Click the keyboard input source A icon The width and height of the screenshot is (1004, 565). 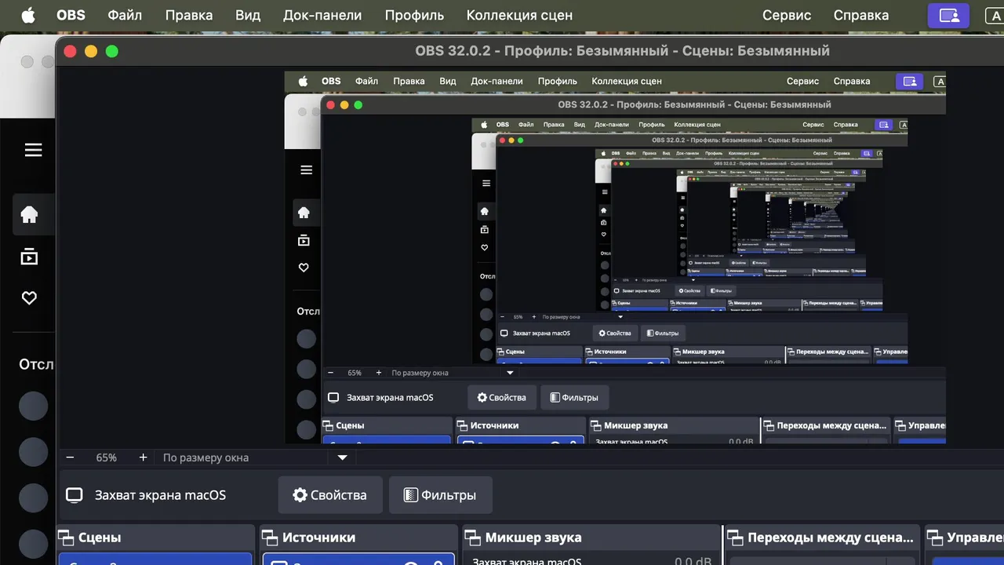(x=994, y=16)
